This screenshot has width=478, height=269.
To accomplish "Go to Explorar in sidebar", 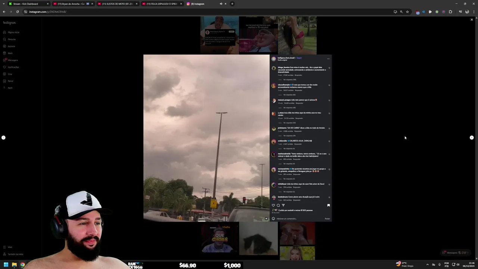I will (x=9, y=46).
